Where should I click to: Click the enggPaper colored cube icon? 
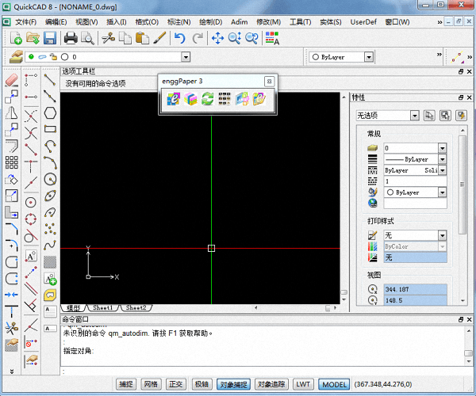[190, 99]
